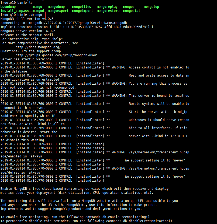Click the groups.google.com mongodb-user URL
The height and width of the screenshot is (224, 217).
[56, 55]
